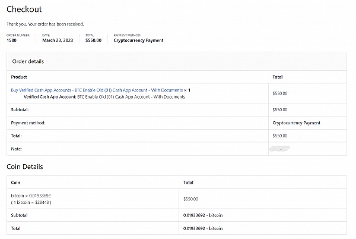Viewport: 356px width, 239px height.
Task: Click the TOTAL label in the order summary
Action: point(90,35)
